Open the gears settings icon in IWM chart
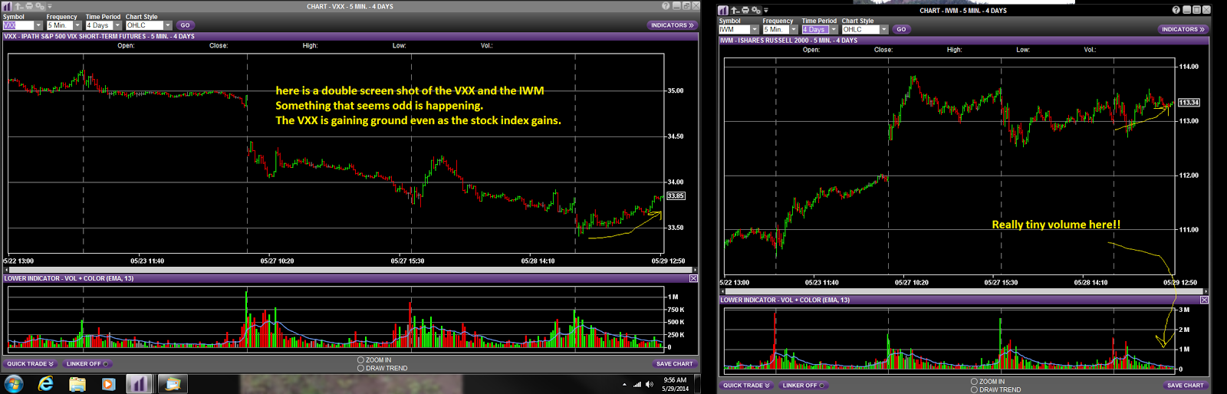Screen dimensions: 1227x394 coord(756,10)
